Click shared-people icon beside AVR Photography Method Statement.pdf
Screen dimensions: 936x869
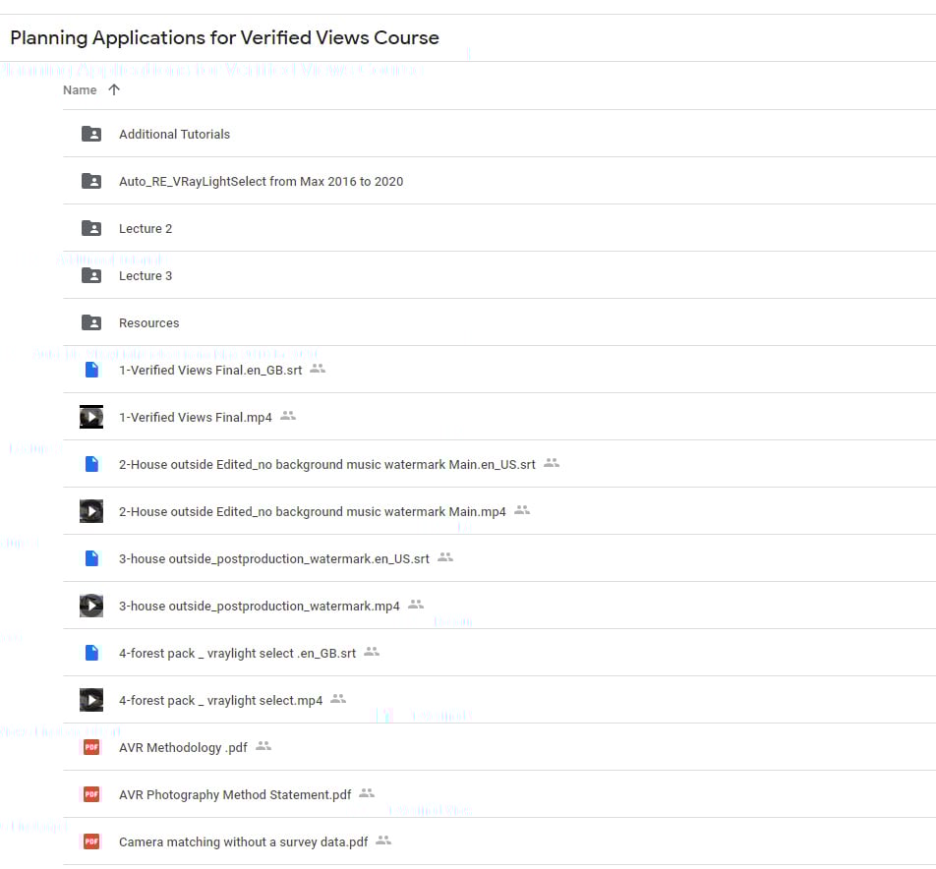click(367, 793)
